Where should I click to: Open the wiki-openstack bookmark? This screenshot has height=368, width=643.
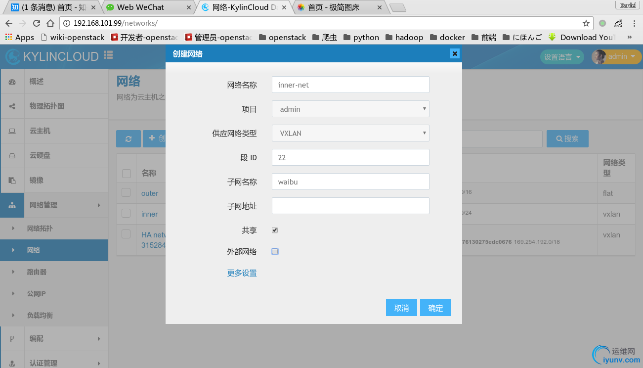[x=73, y=37]
